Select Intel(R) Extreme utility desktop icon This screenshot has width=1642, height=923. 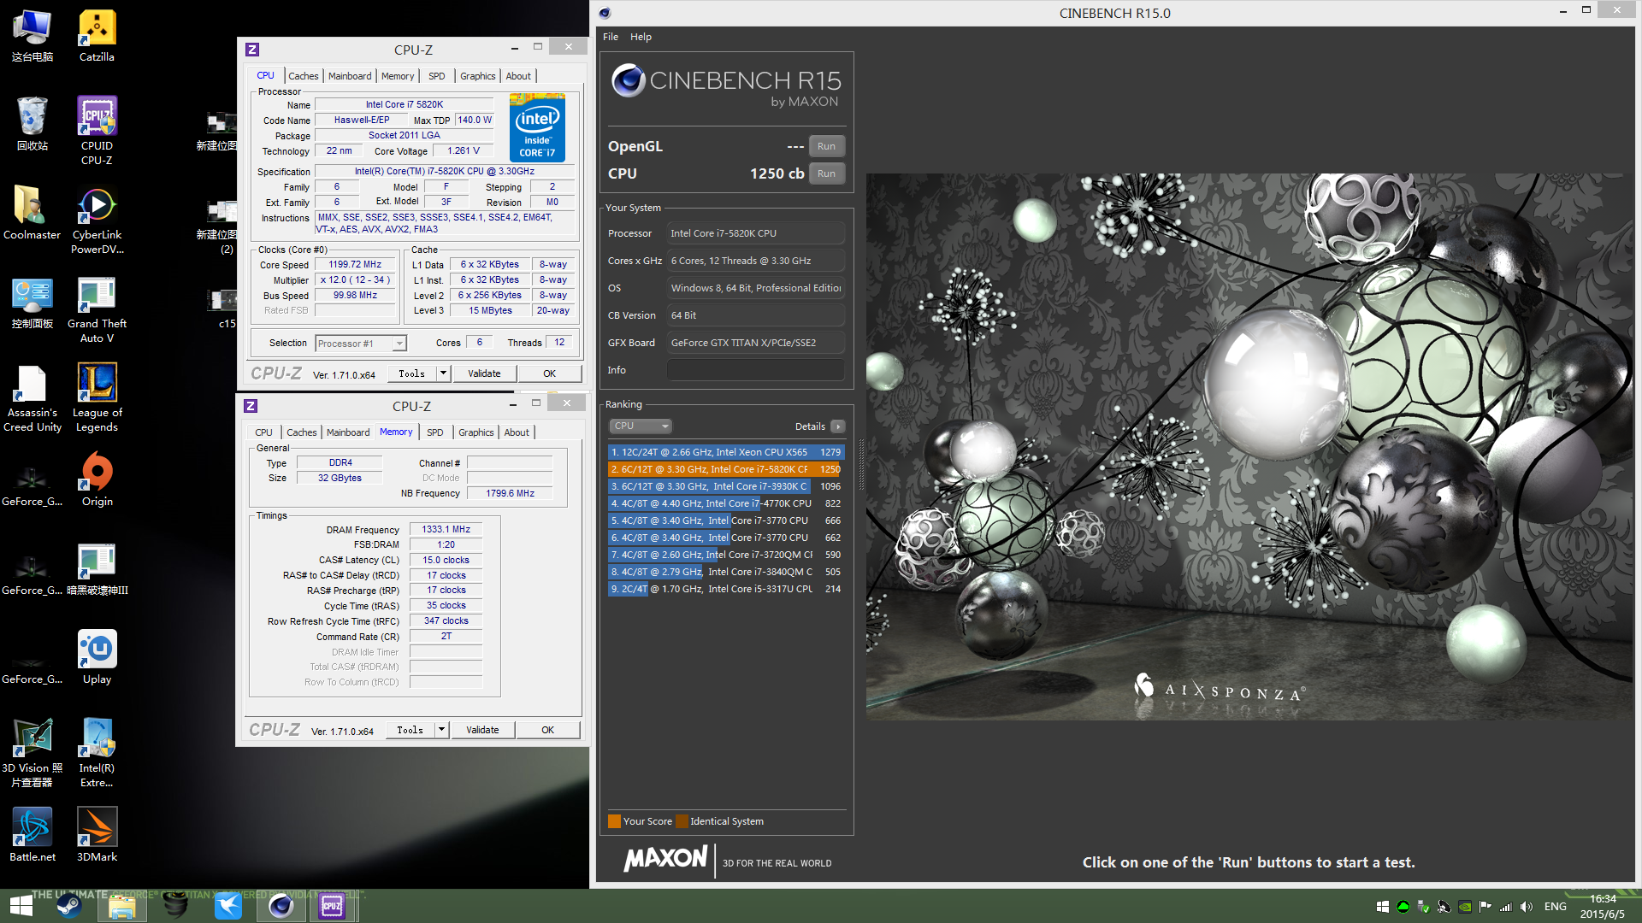[97, 754]
